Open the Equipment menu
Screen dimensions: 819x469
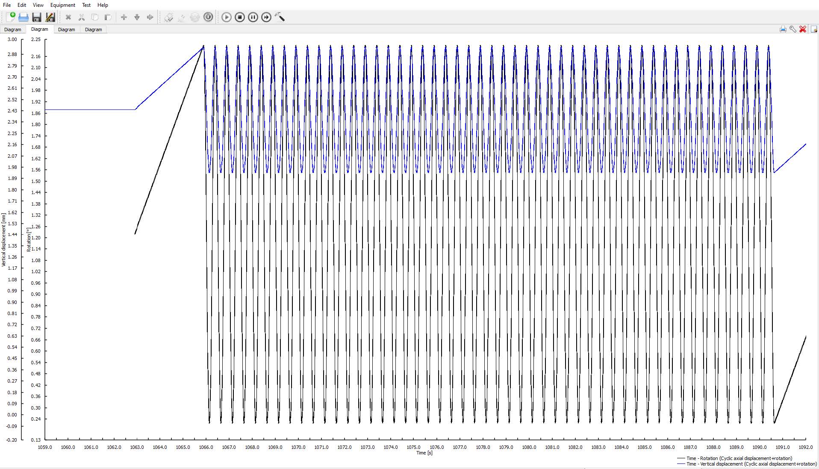[63, 5]
